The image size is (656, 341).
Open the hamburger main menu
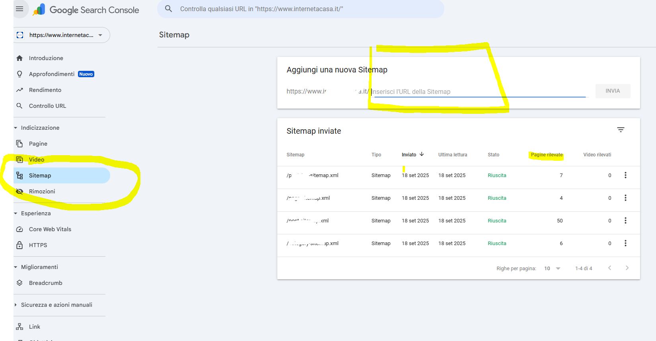pos(19,9)
